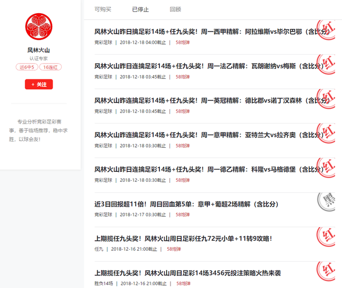The width and height of the screenshot is (342, 288).
Task: Click the 风林火山 red crest avatar
Action: coord(39,27)
